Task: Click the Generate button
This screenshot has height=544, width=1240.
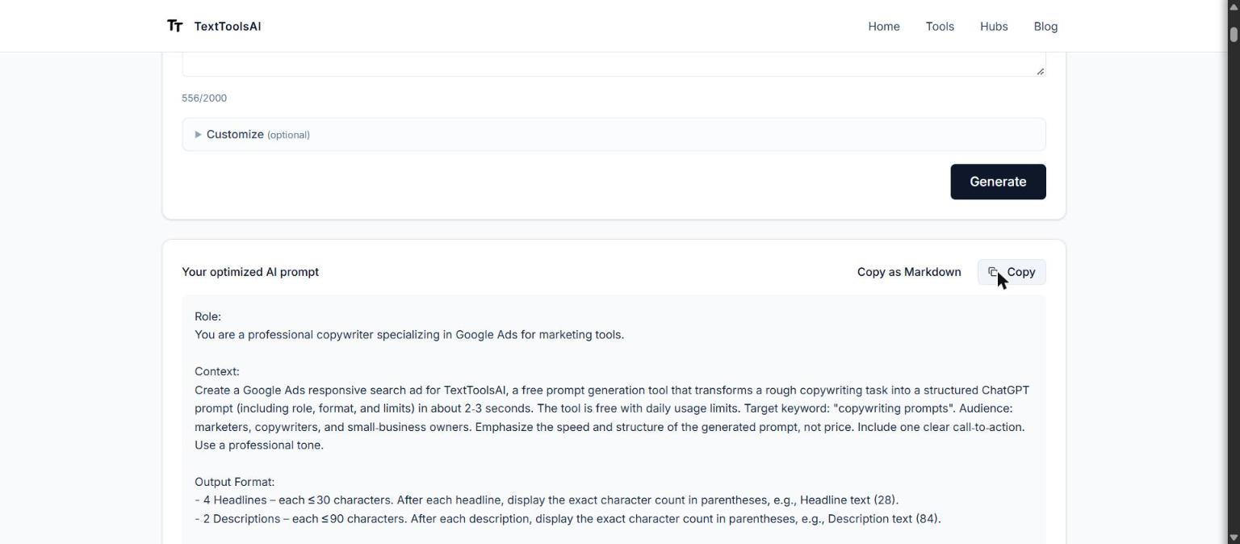Action: pyautogui.click(x=998, y=182)
